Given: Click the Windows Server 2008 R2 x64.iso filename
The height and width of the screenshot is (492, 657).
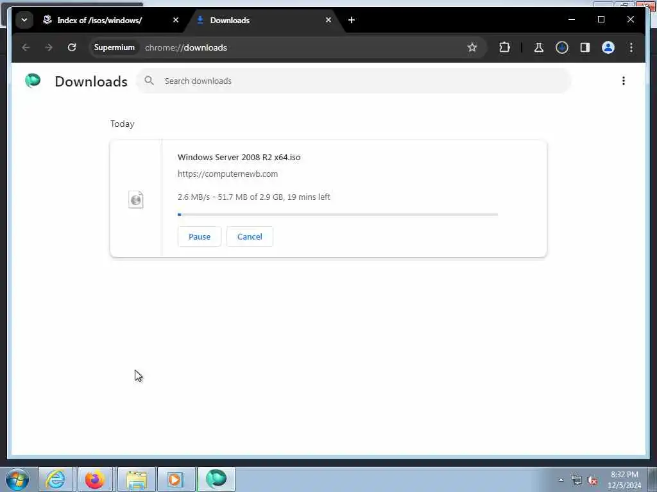Looking at the screenshot, I should 239,158.
